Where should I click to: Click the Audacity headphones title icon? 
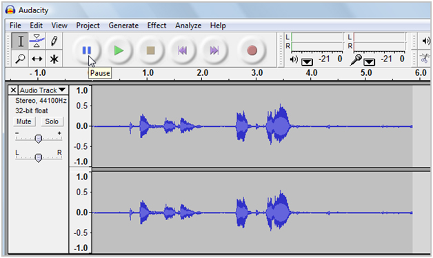point(10,10)
